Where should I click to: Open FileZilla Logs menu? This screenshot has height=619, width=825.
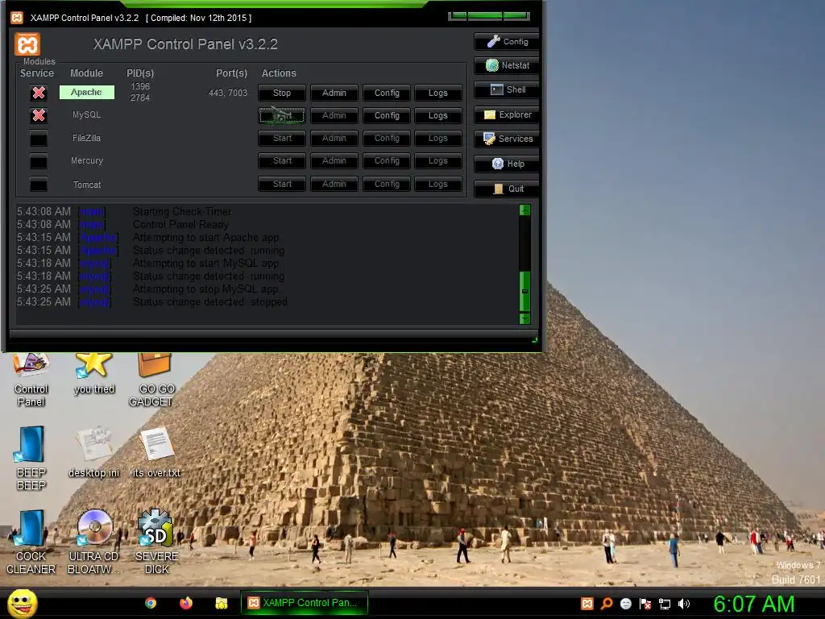[437, 138]
